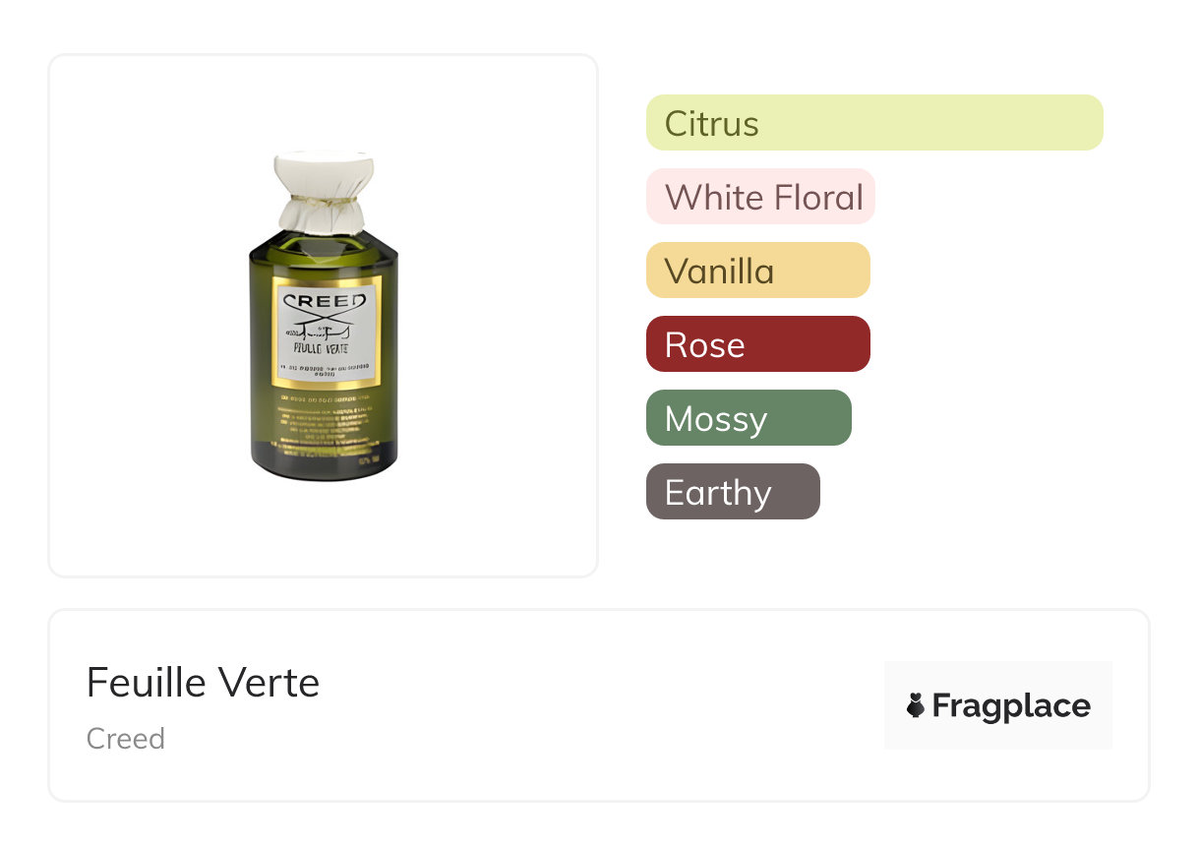Click the Feuille Verte text on the bottle label
1198x850 pixels.
click(323, 348)
